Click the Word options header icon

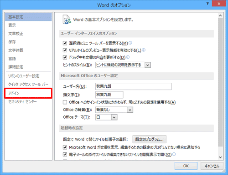coord(67,20)
